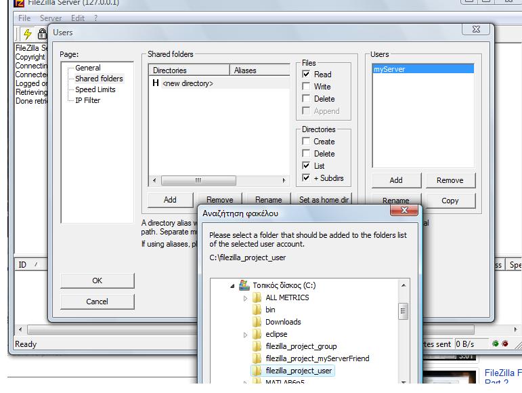Select filezilla_project_user folder name
Viewport: 522px width, 393px height.
299,371
